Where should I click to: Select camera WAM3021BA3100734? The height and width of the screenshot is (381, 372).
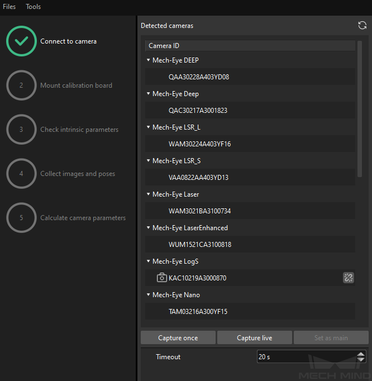250,211
